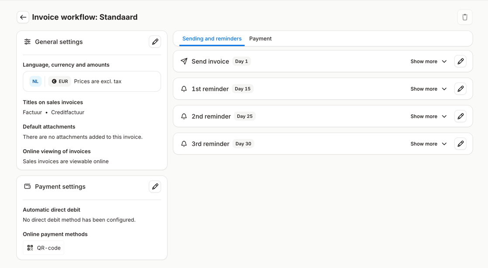Screen dimensions: 488x268
Task: Click the EUR currency badge
Action: point(59,82)
